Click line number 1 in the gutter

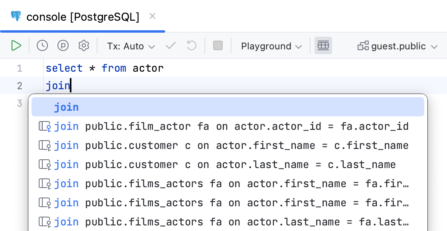pyautogui.click(x=19, y=68)
